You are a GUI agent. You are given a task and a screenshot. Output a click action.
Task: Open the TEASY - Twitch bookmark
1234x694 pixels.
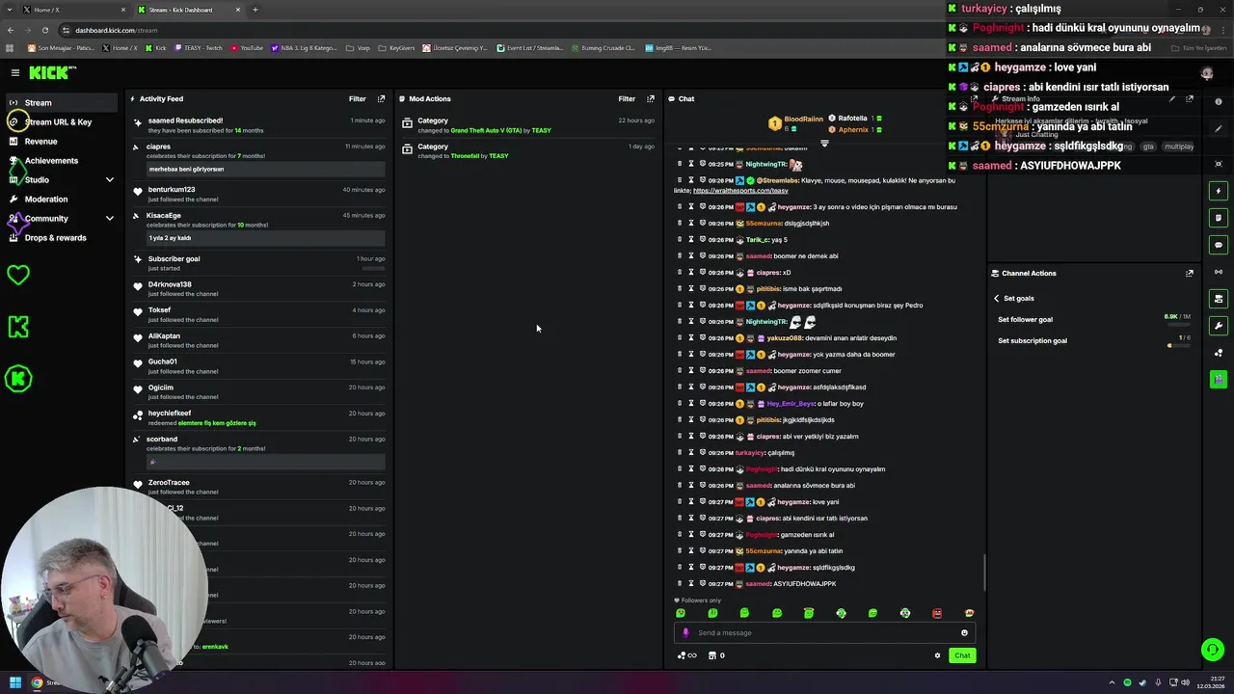(198, 47)
